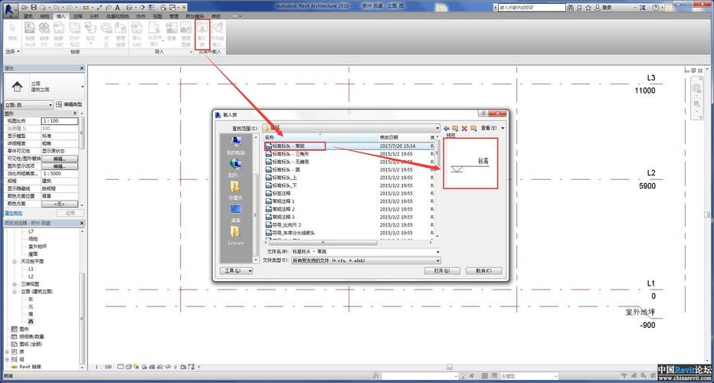Switch to the 视图 ribbon tab

pos(158,16)
